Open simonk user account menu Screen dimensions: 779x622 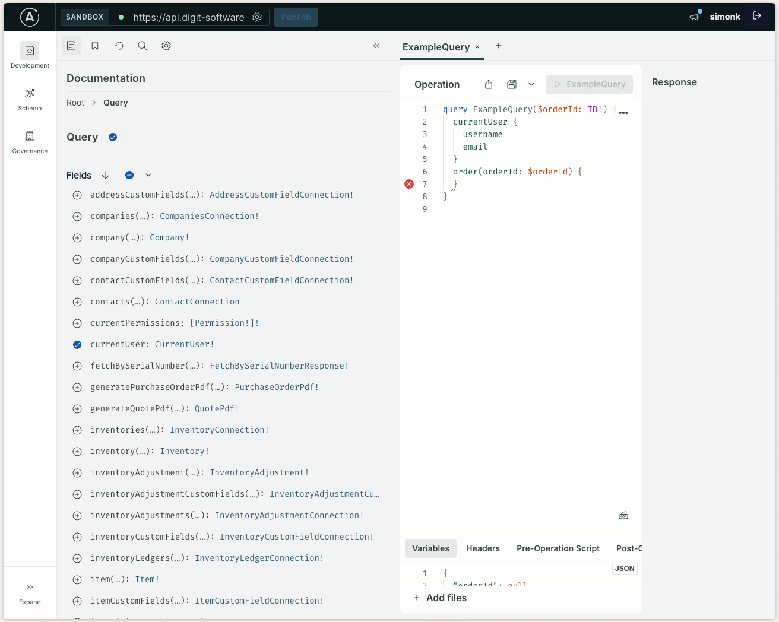[x=725, y=17]
